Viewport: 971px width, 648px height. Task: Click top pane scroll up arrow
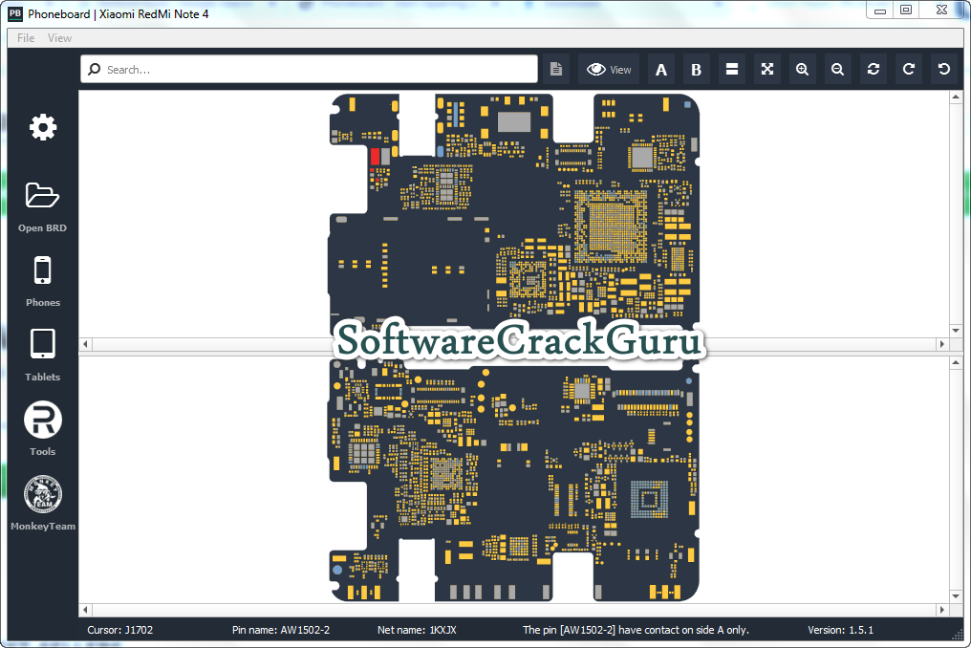click(956, 97)
